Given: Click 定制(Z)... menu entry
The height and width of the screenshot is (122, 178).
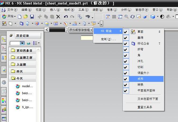Looking at the screenshot, I should point(108,39).
